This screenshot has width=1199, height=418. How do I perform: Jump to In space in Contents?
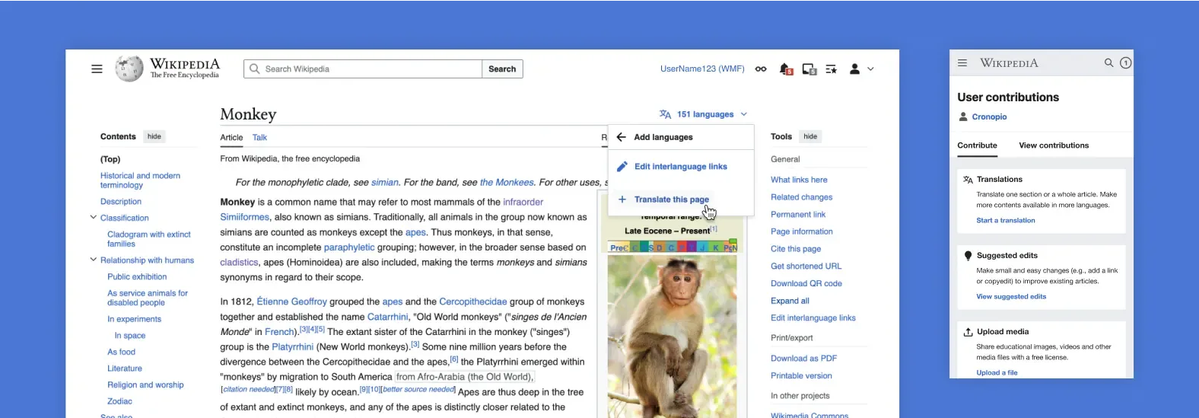129,336
